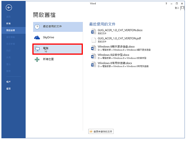Click path under Windows 8安裝字型.docx

[122, 58]
